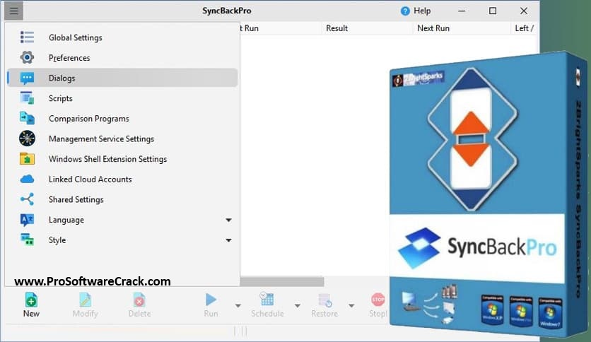Open the Run options dropdown arrow
591x342 pixels.
238,306
